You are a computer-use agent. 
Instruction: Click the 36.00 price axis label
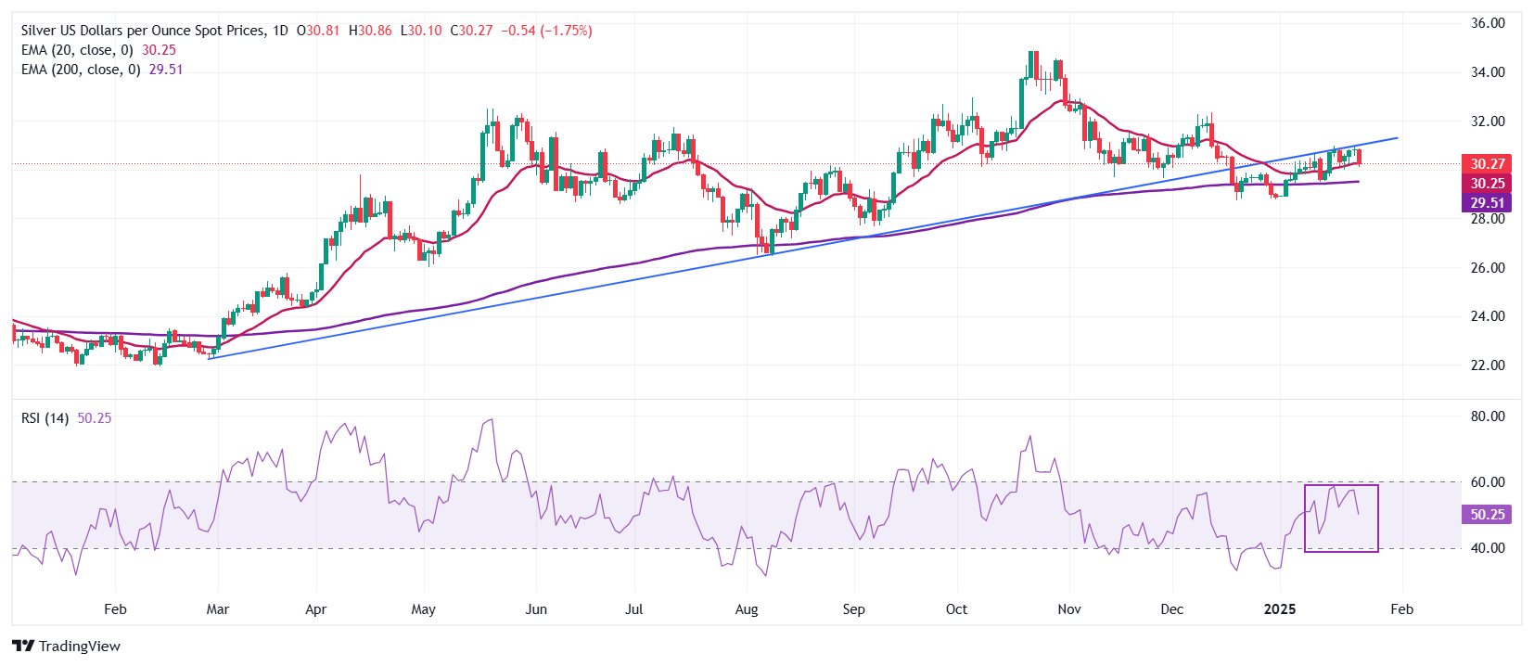[1488, 23]
